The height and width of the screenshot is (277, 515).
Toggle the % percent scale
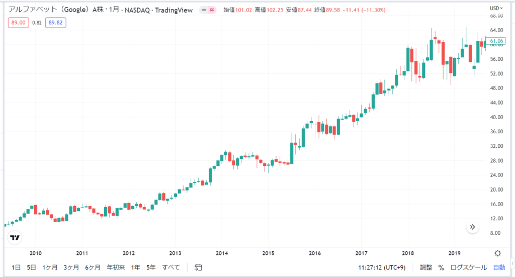tap(441, 267)
